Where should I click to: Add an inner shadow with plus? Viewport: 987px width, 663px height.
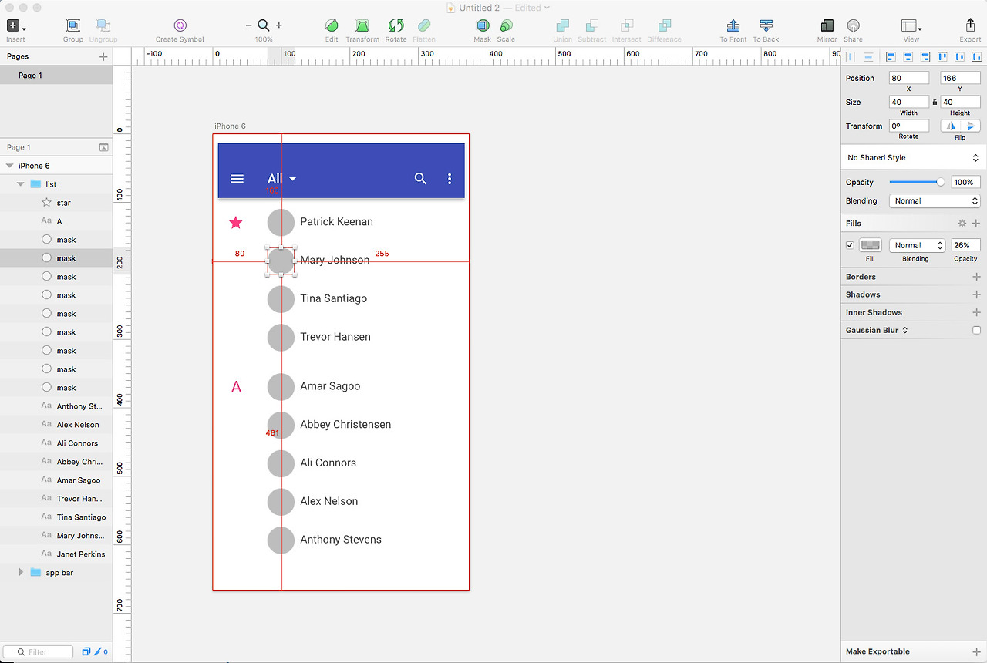coord(976,312)
